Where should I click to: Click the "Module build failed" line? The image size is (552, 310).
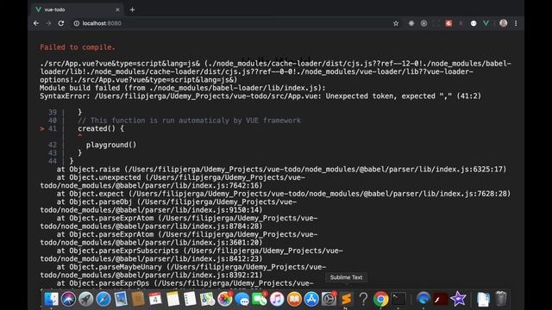[183, 88]
